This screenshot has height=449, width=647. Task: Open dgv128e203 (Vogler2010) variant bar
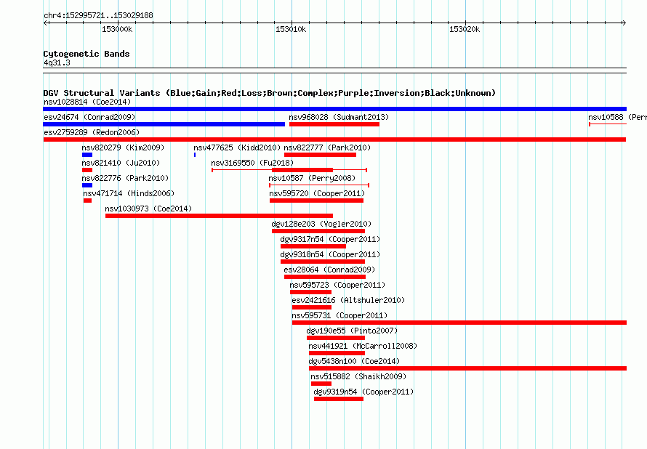(318, 231)
